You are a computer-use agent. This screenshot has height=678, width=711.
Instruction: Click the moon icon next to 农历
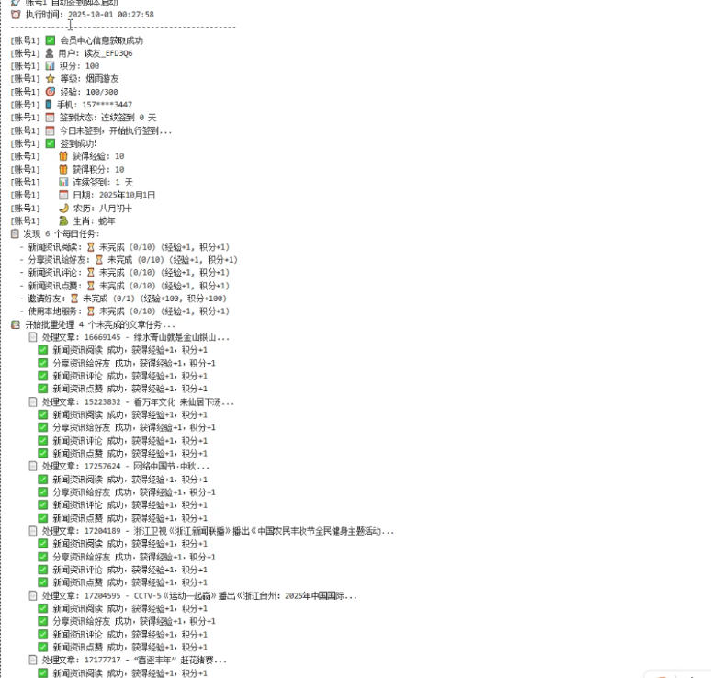63,209
